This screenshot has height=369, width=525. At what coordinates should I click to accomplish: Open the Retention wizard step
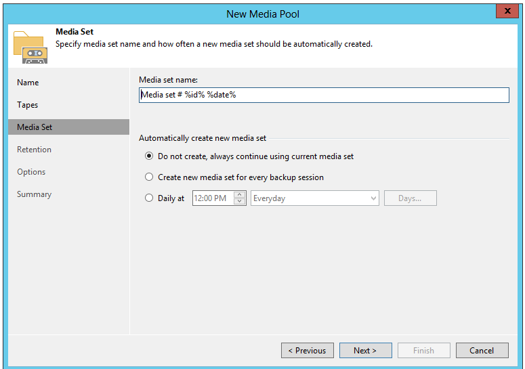tap(34, 150)
